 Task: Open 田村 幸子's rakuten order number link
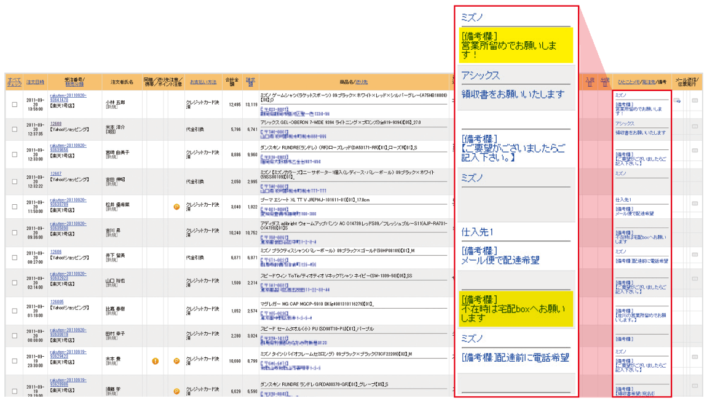click(68, 333)
